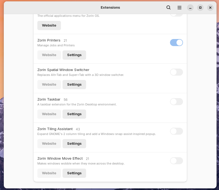Click version number 21 beside Zorin Printers
Viewport: 219px width, 190px height.
point(65,41)
